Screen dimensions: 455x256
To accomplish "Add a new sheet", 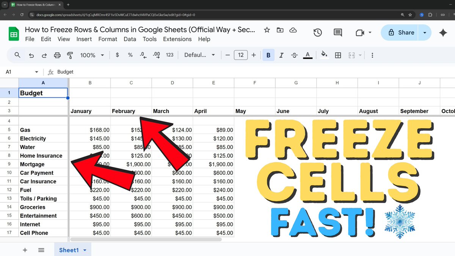I will tap(25, 250).
